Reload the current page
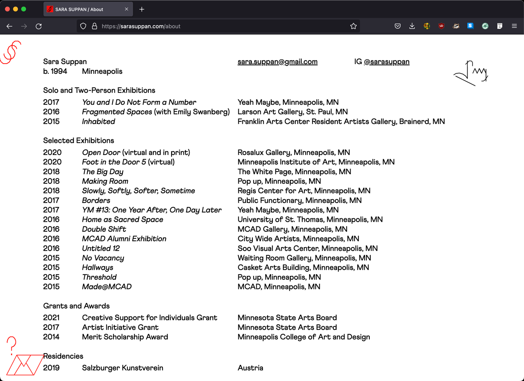The height and width of the screenshot is (381, 524). (38, 26)
